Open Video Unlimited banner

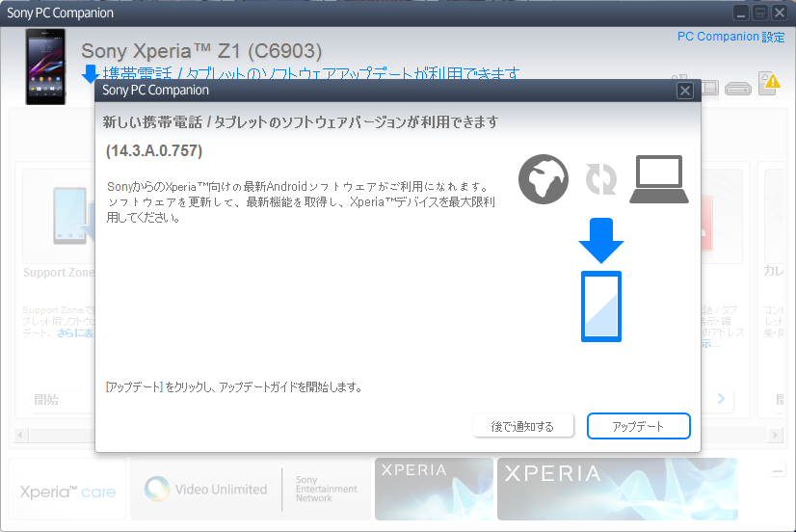coord(251,490)
